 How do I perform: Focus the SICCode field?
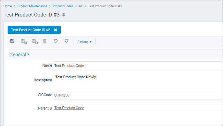pyautogui.click(x=138, y=95)
